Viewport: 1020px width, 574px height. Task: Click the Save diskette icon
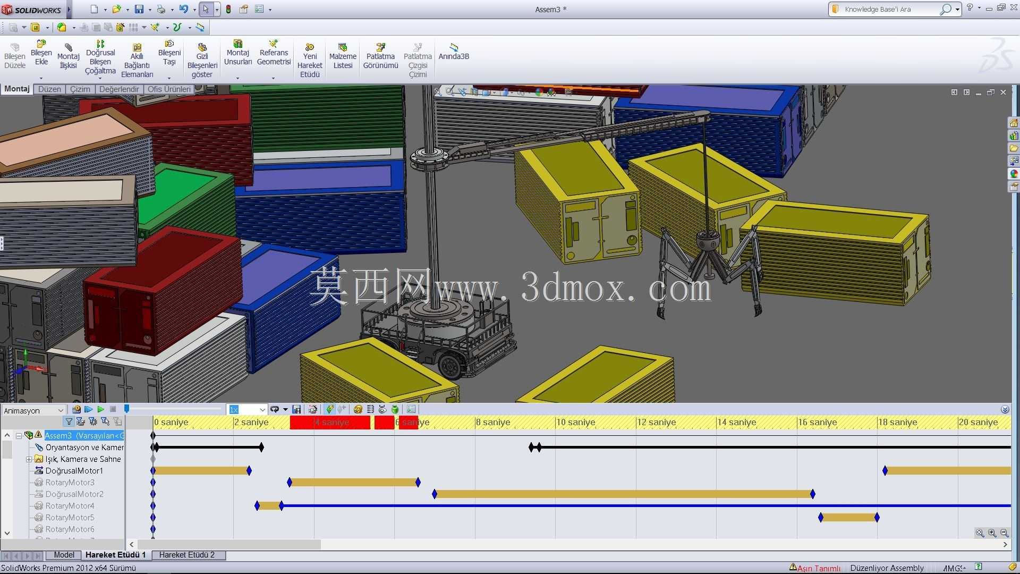click(139, 9)
